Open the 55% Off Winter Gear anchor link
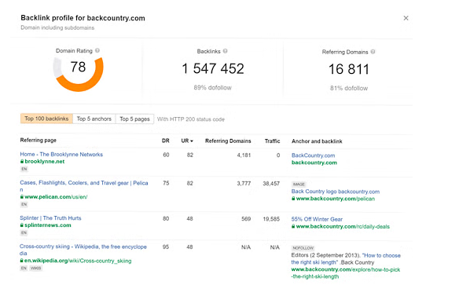 point(317,219)
